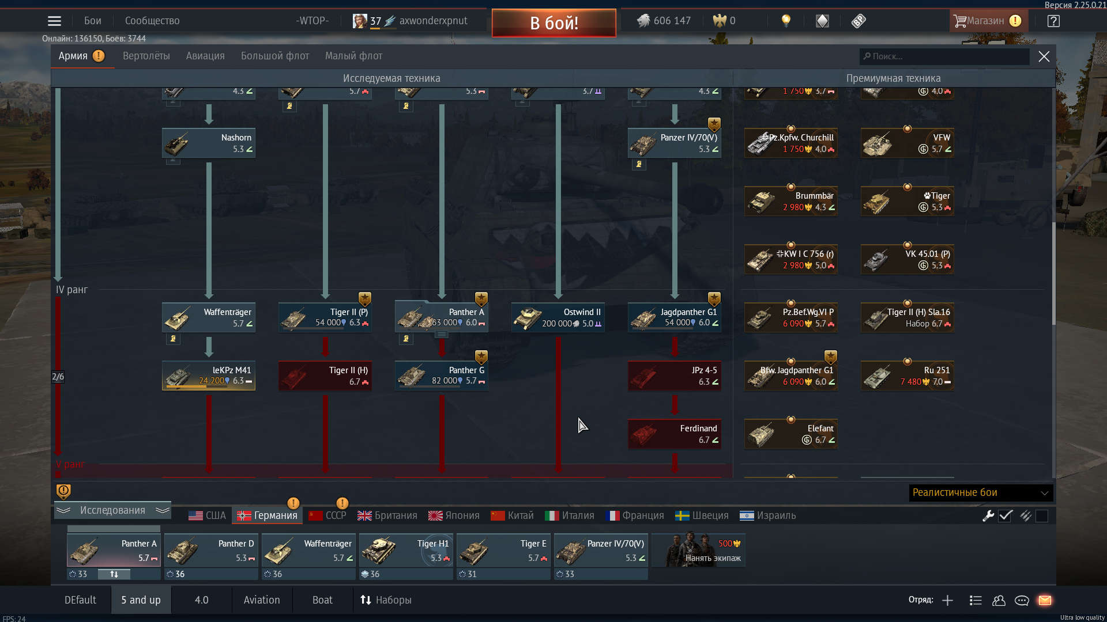Select the Италия nation tab

[x=570, y=516]
